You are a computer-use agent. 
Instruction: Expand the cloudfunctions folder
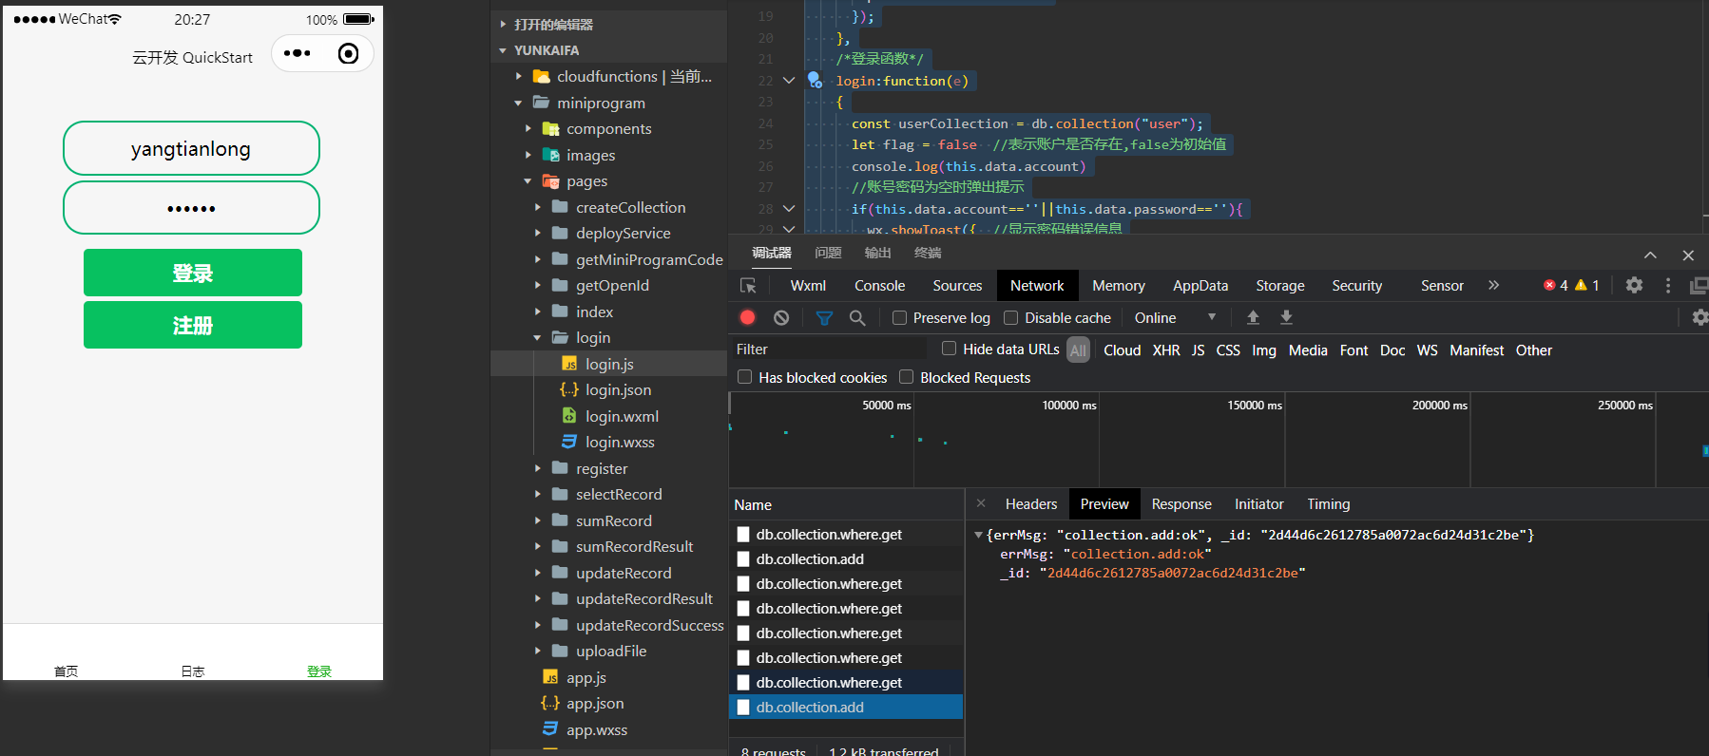pos(518,76)
